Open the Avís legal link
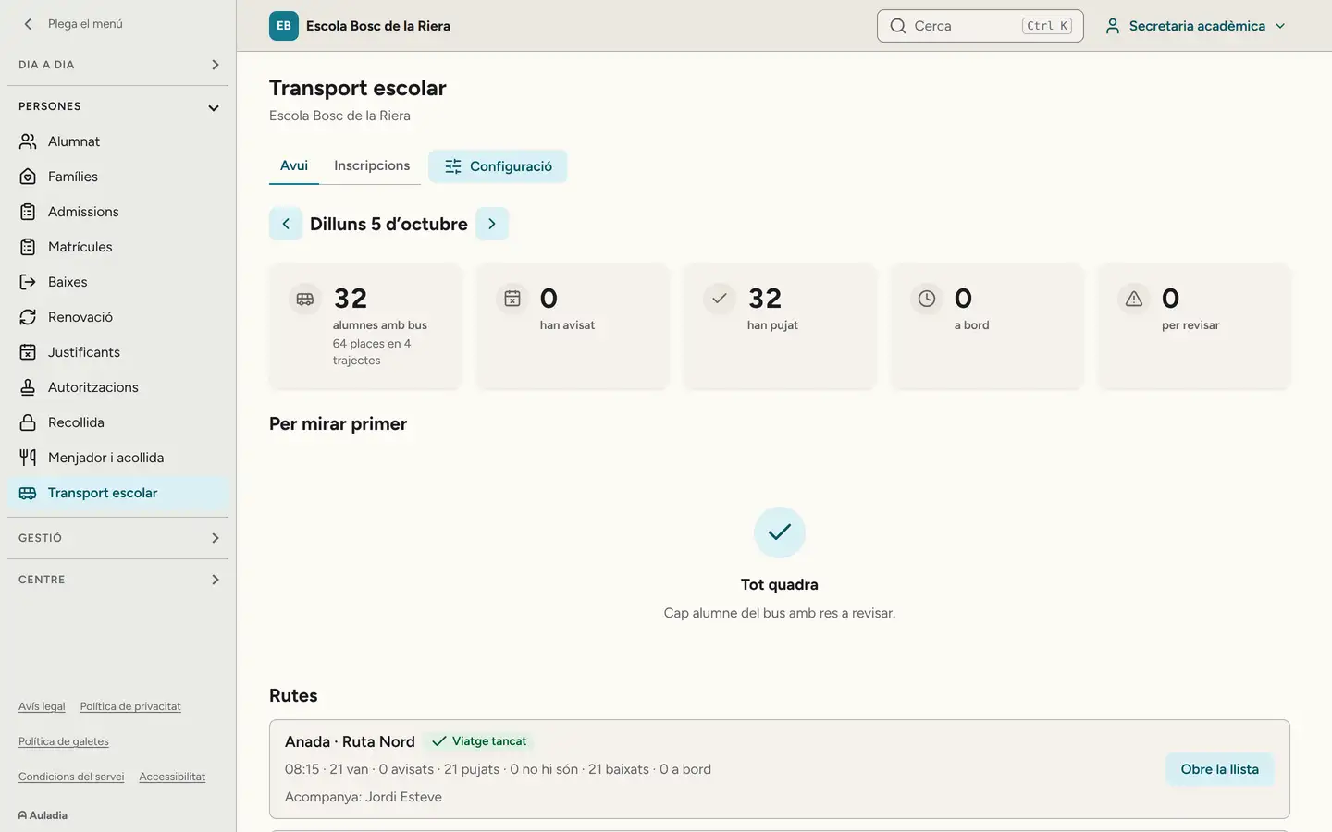Viewport: 1332px width, 832px height. (x=42, y=706)
